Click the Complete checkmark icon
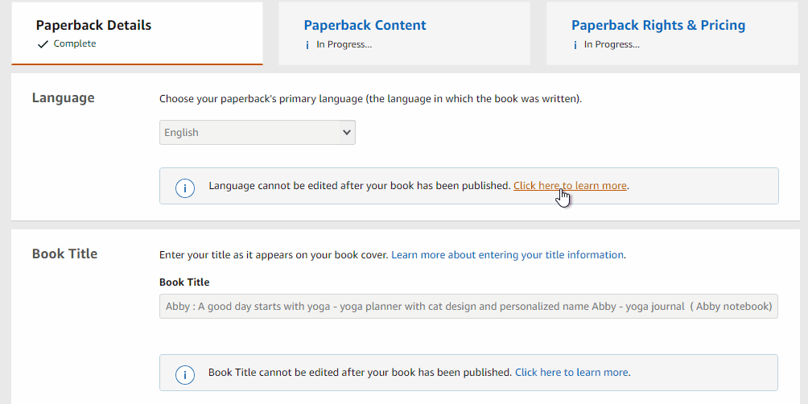The width and height of the screenshot is (808, 404). tap(43, 44)
